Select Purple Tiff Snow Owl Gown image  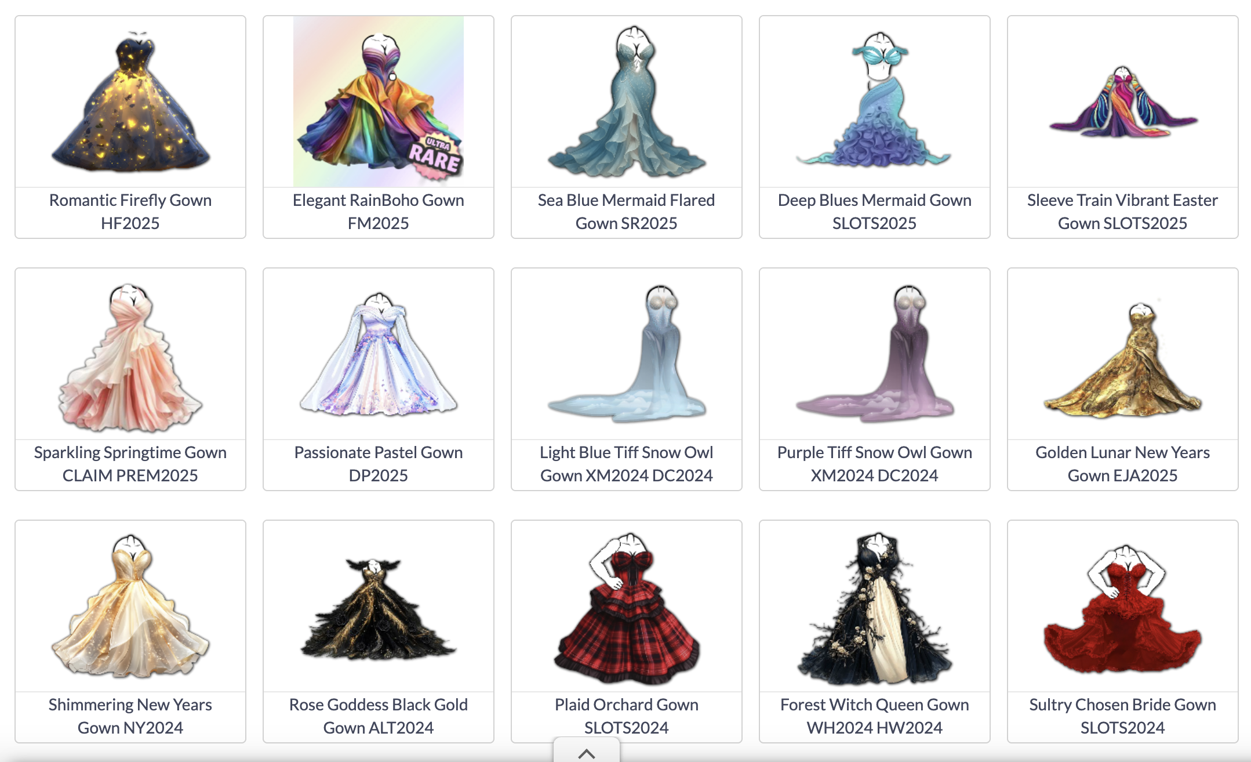874,353
